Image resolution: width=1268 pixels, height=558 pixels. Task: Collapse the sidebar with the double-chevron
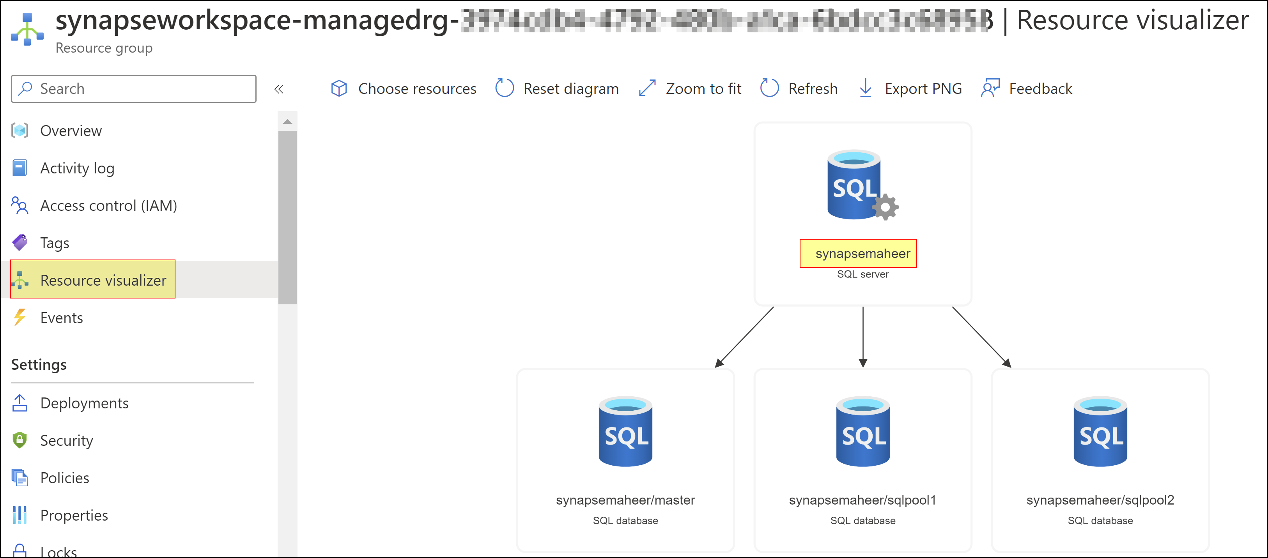point(279,88)
